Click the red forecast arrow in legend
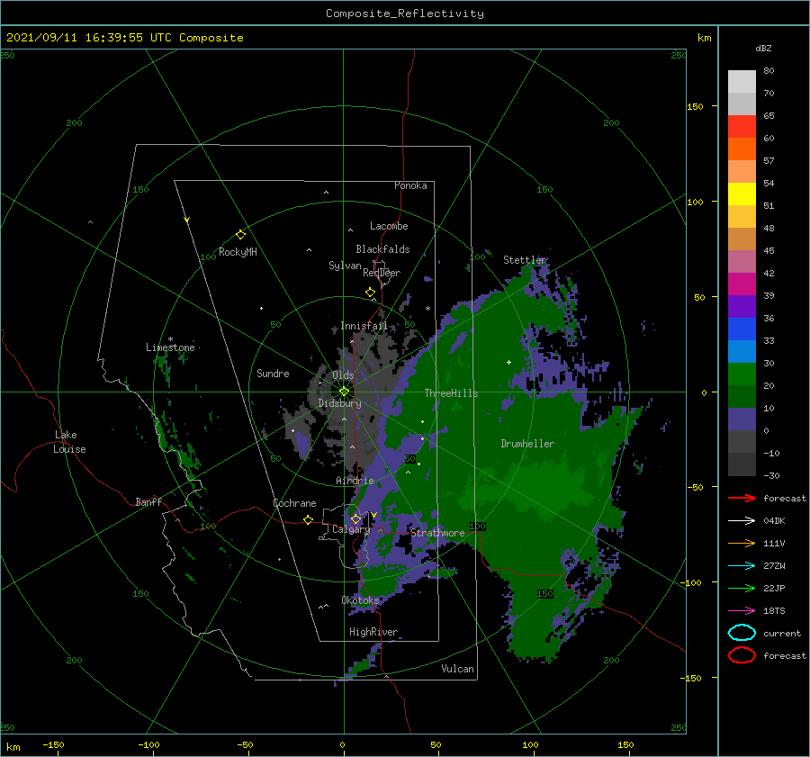Image resolution: width=810 pixels, height=757 pixels. 742,498
